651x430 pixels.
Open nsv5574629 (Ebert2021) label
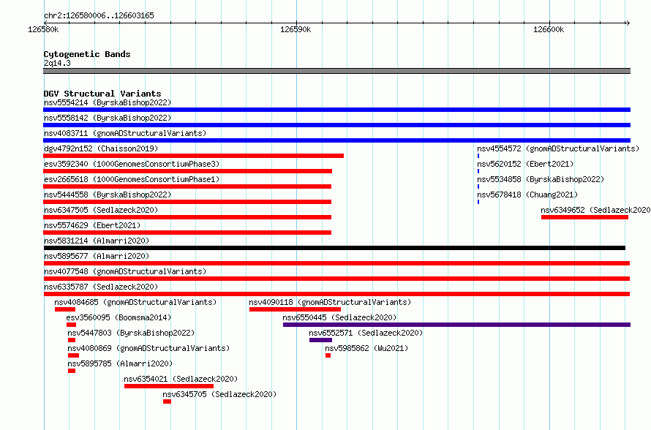[92, 225]
